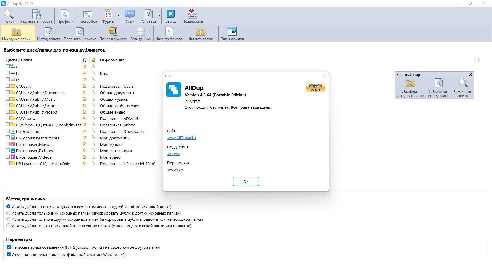
Task: Select the D:\Lenouser\Music folder row
Action: (33, 144)
